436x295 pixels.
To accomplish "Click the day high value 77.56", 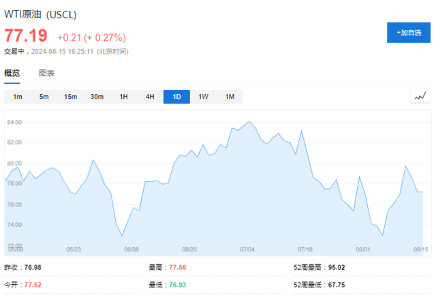I will (178, 268).
